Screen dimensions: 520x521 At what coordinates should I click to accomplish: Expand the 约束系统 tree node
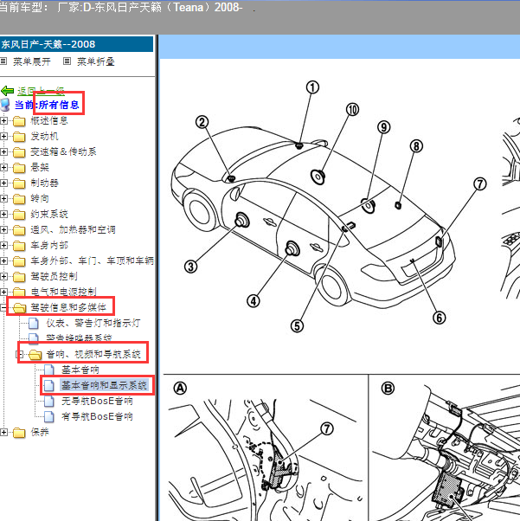pyautogui.click(x=3, y=215)
